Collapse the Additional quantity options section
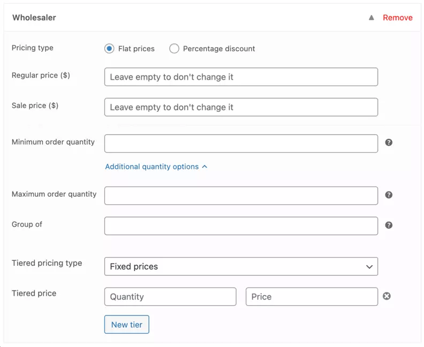Image resolution: width=424 pixels, height=347 pixels. (156, 167)
